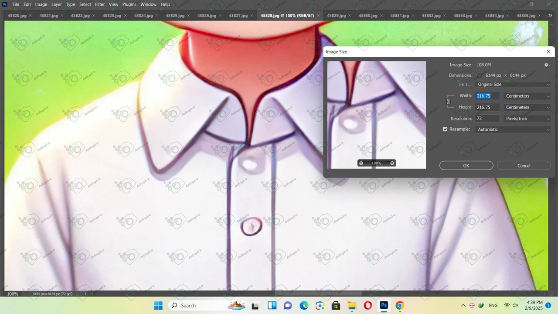Open the Opera browser from the taskbar
Image resolution: width=558 pixels, height=314 pixels.
[x=367, y=305]
